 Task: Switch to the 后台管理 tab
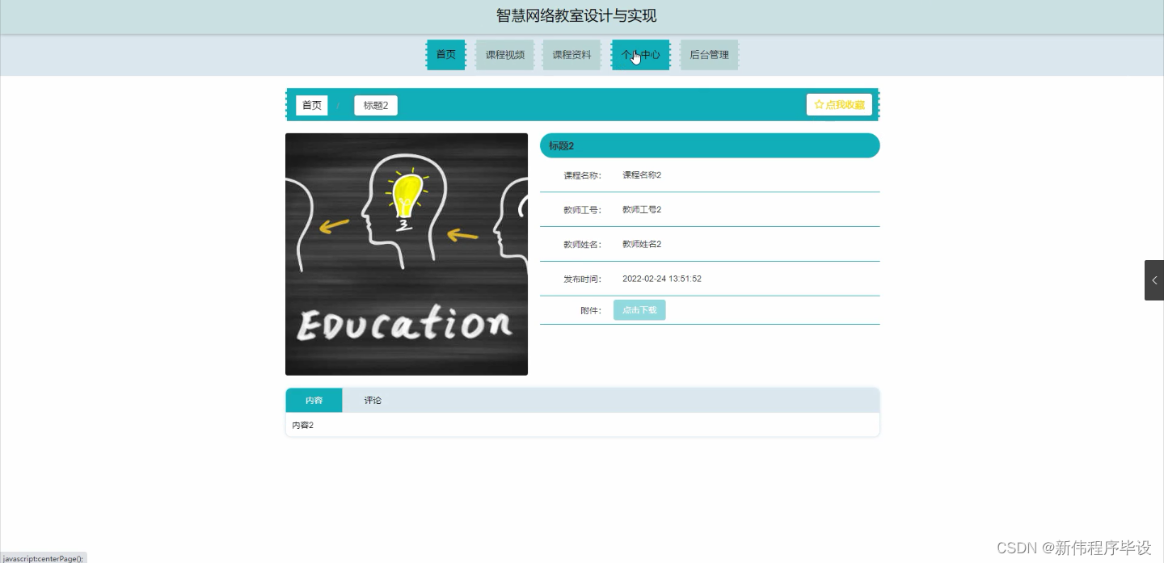click(709, 55)
